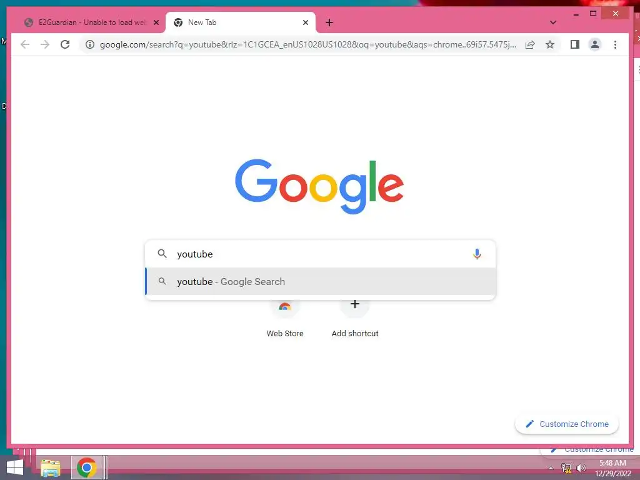Open the Chrome profile avatar
This screenshot has width=640, height=480.
click(595, 44)
